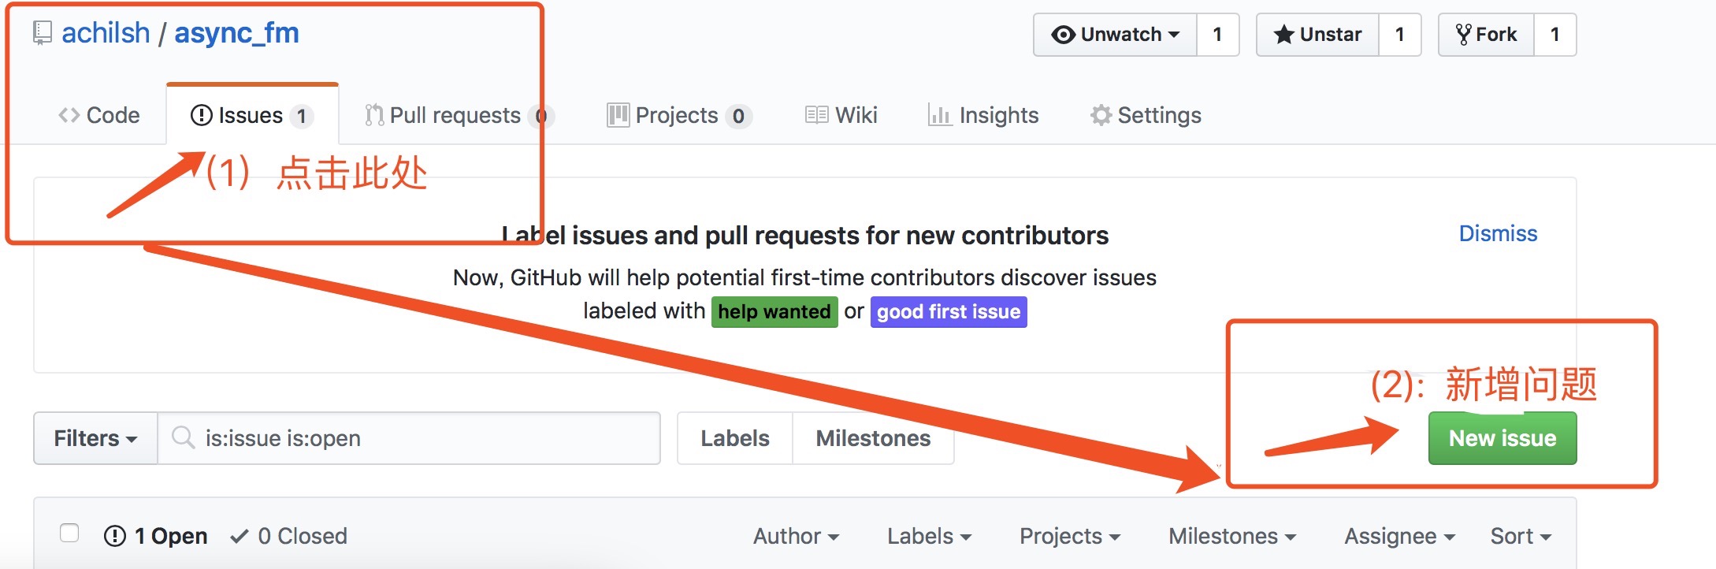Viewport: 1716px width, 569px height.
Task: Switch to the Code tab
Action: [99, 115]
